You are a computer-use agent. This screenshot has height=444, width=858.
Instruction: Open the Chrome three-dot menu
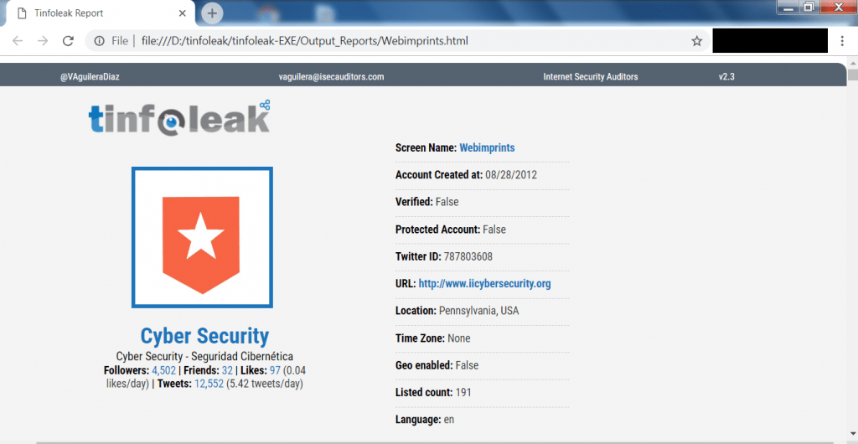843,41
